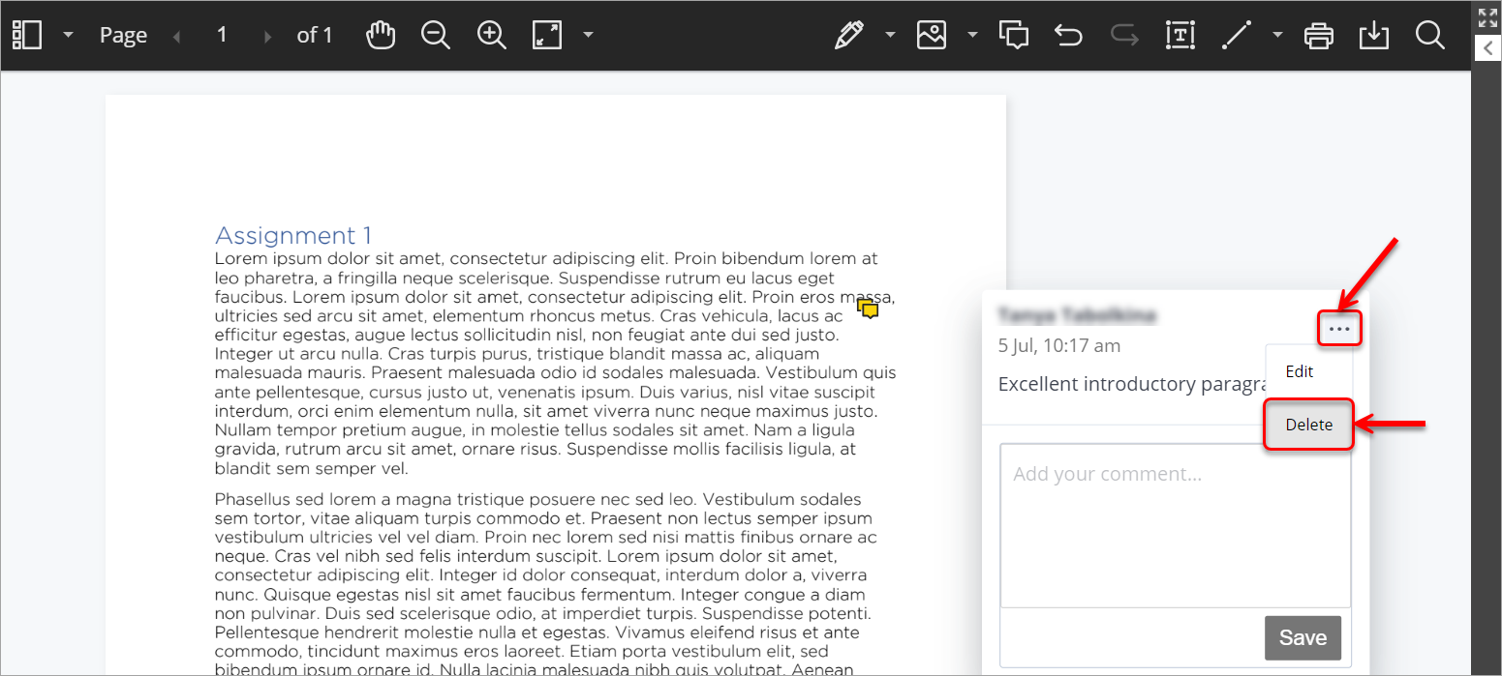Open the pen tool options dropdown

pos(890,35)
